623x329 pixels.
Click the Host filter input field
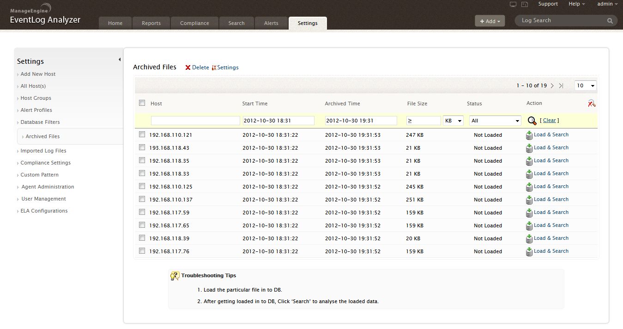[x=195, y=121]
